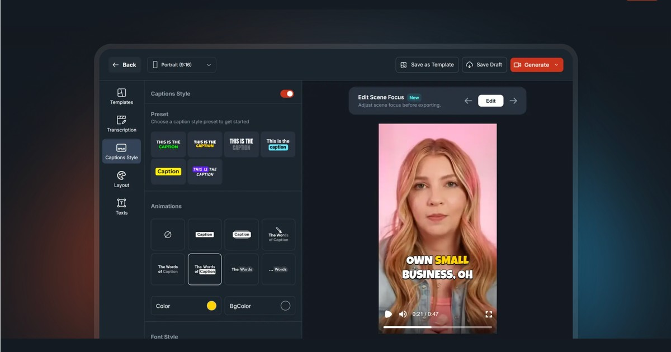The width and height of the screenshot is (671, 352).
Task: Choose the purple highlight caption preset
Action: tap(205, 172)
